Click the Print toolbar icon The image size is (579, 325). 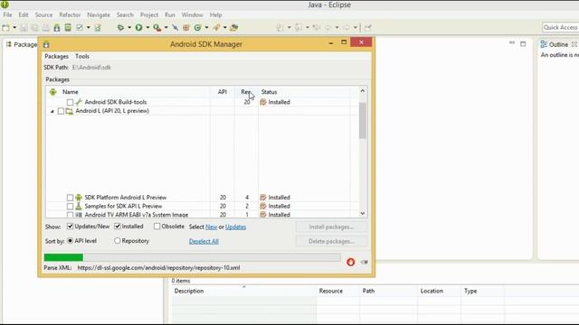coord(46,28)
